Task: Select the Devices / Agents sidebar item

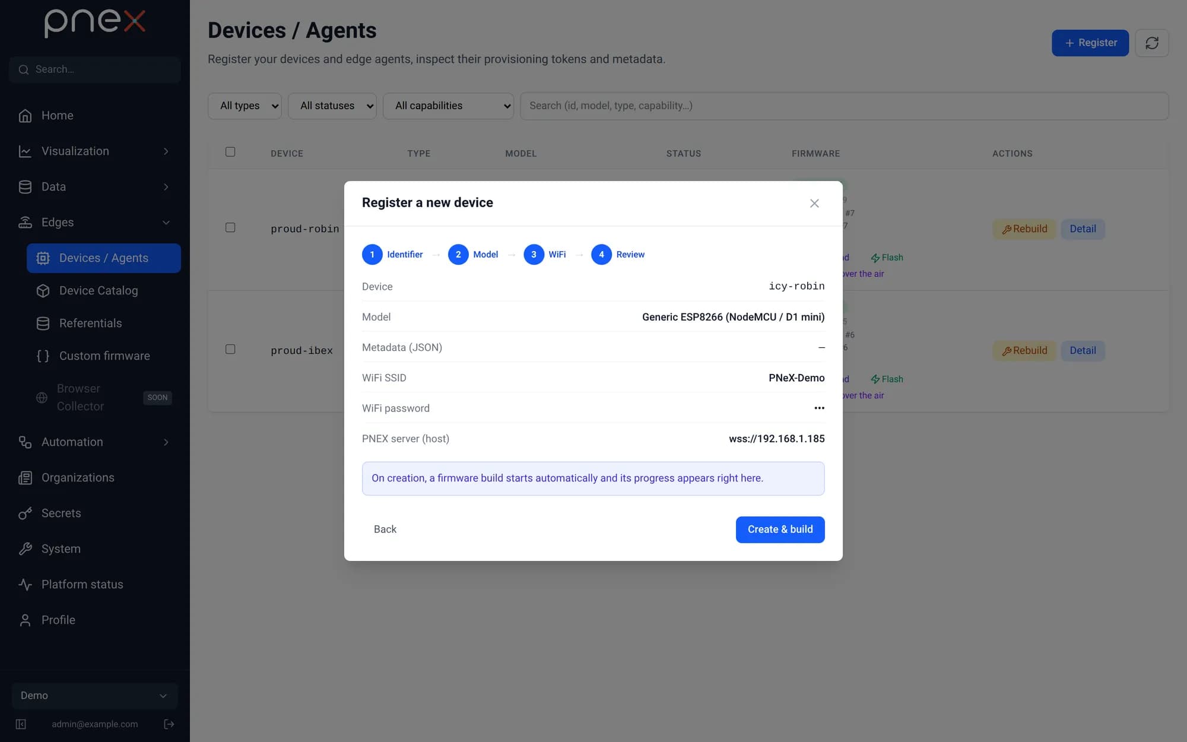Action: pyautogui.click(x=104, y=258)
